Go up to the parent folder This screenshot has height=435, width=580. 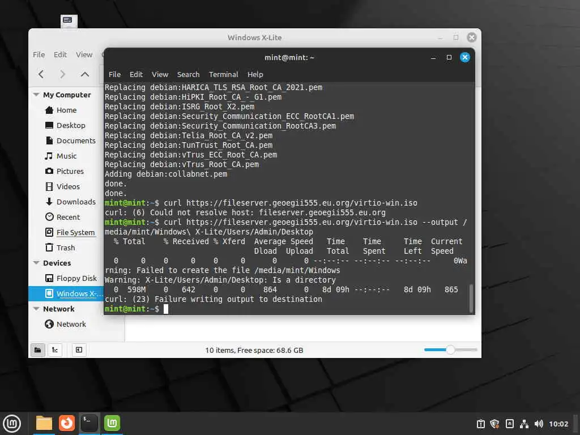(x=85, y=74)
